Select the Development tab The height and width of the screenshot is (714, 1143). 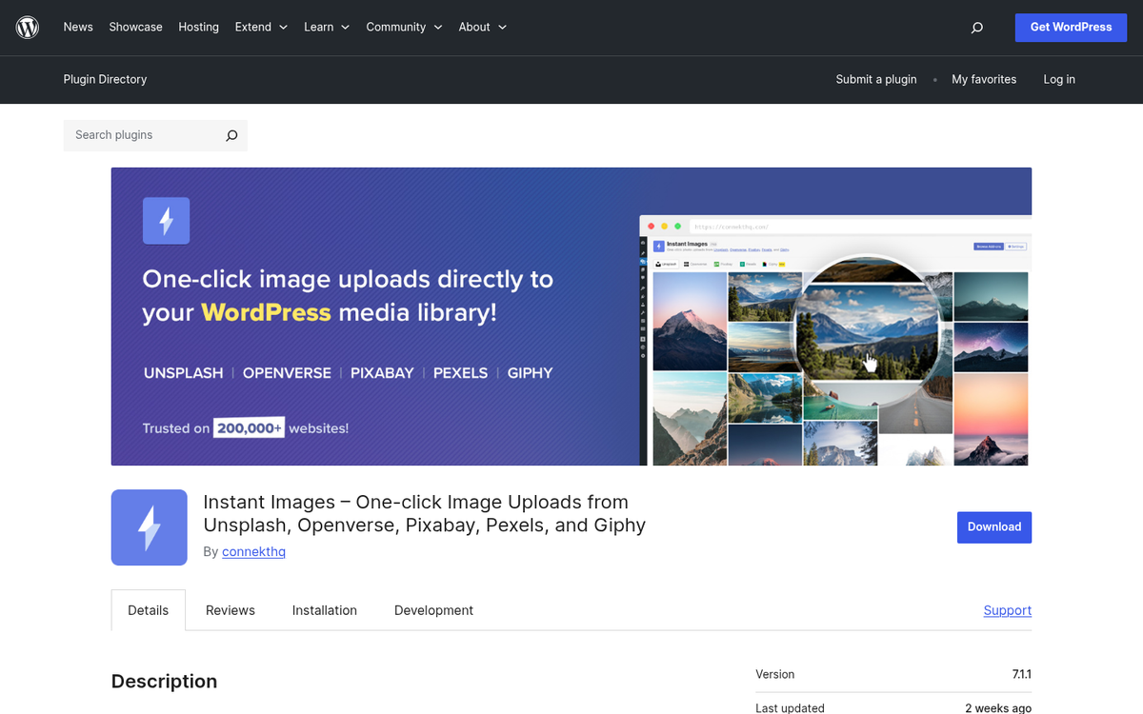pyautogui.click(x=433, y=610)
